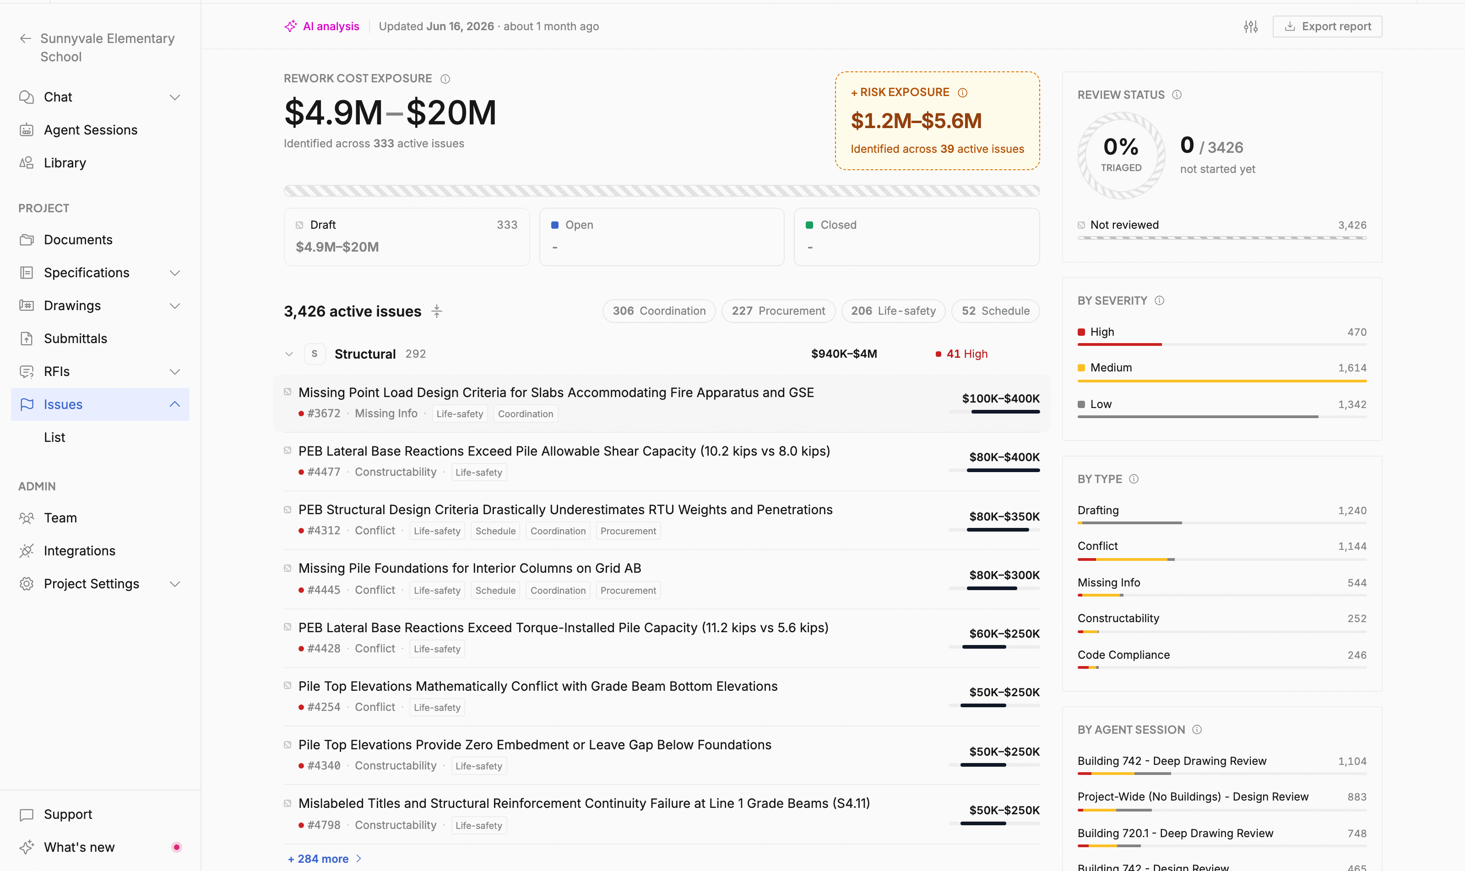1465x871 pixels.
Task: Filter by 306 Coordination chip
Action: click(x=658, y=311)
